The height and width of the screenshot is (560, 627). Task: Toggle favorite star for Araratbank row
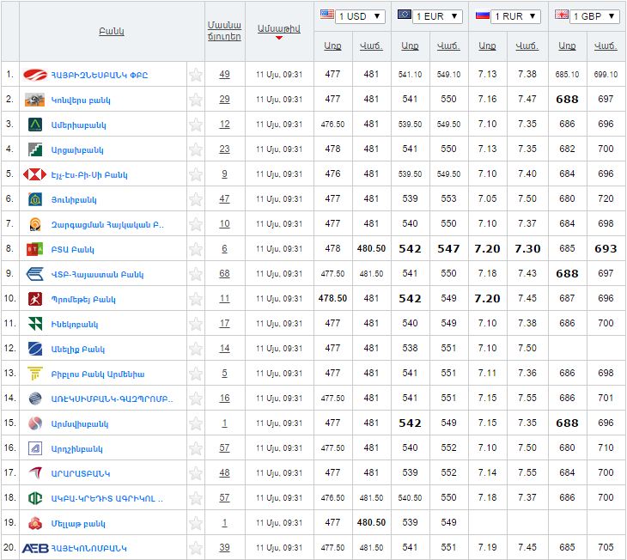click(x=196, y=473)
